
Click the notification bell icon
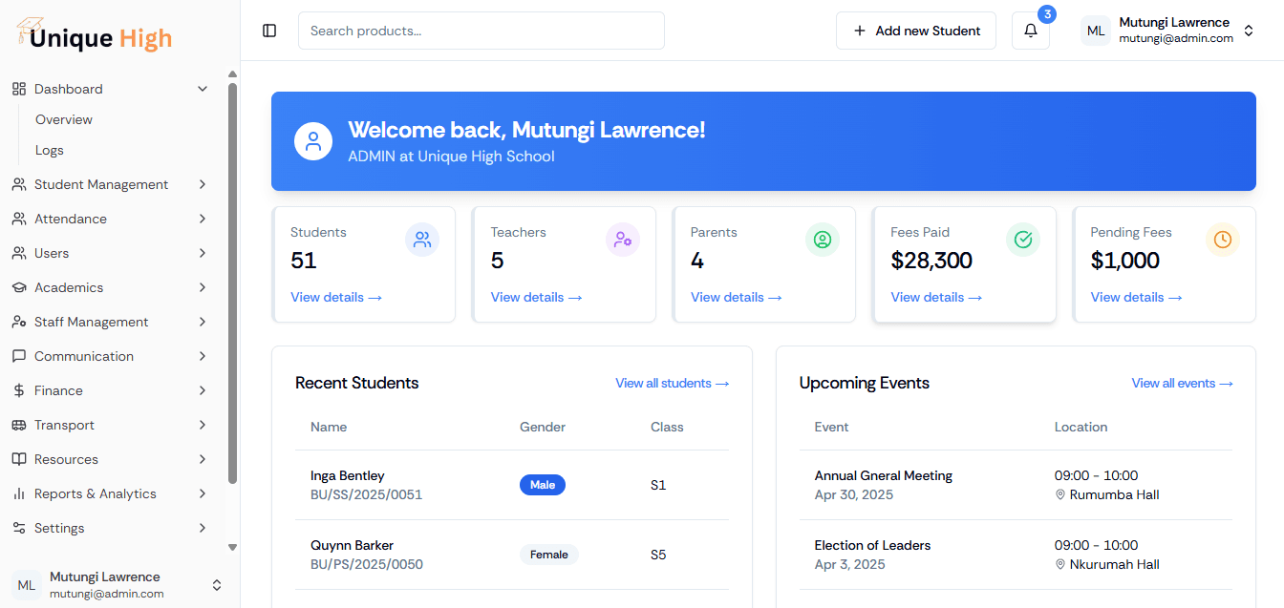[1030, 30]
